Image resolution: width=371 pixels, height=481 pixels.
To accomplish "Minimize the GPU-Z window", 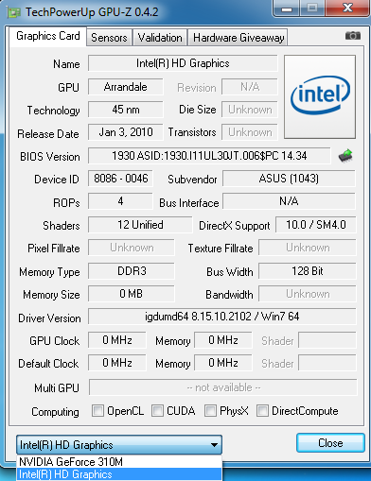I will point(287,9).
